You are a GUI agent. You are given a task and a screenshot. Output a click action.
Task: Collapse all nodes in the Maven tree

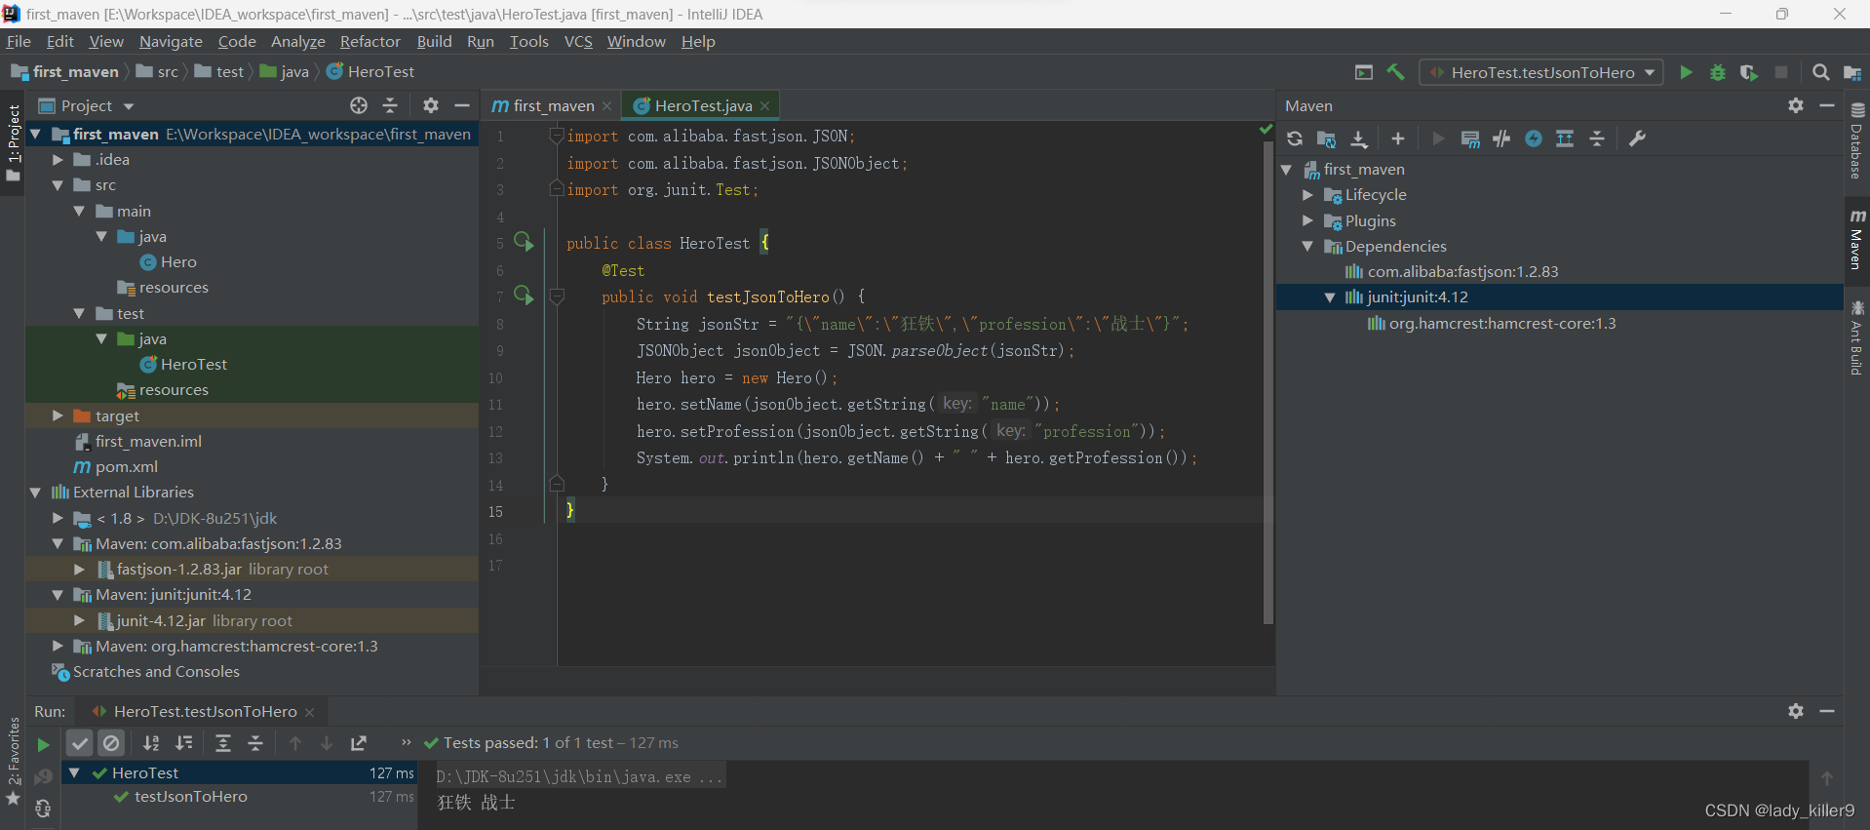(x=1597, y=138)
